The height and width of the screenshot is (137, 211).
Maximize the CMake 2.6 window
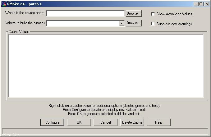(201, 4)
